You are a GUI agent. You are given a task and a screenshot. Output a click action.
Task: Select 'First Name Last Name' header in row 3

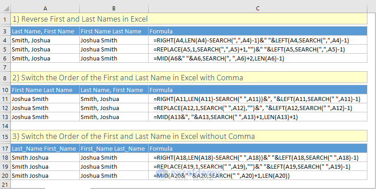114,31
